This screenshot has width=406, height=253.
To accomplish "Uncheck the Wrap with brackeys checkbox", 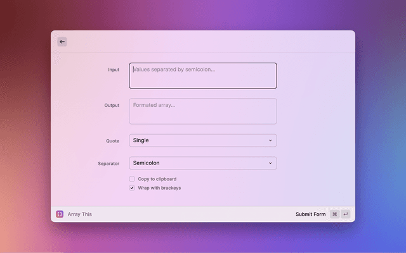I will [x=132, y=188].
